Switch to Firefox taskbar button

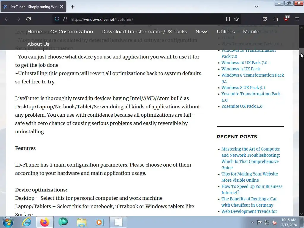pos(45,222)
